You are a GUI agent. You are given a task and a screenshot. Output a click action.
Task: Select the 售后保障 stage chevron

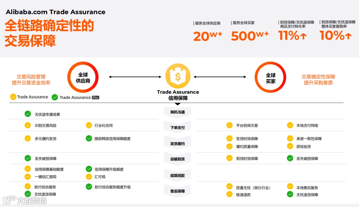pos(178,191)
